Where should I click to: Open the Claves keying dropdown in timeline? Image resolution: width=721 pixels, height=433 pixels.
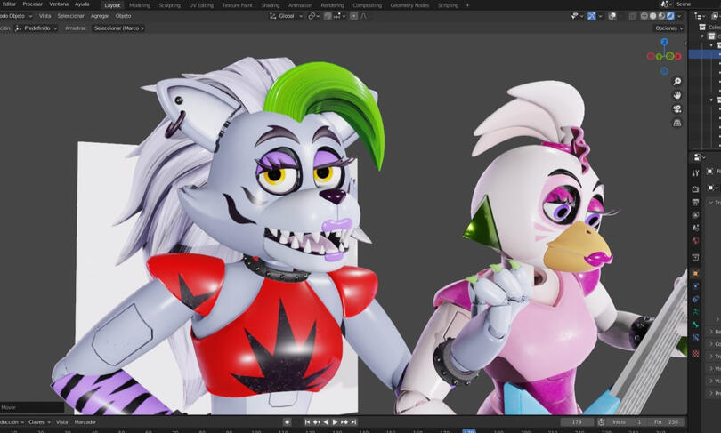click(39, 422)
